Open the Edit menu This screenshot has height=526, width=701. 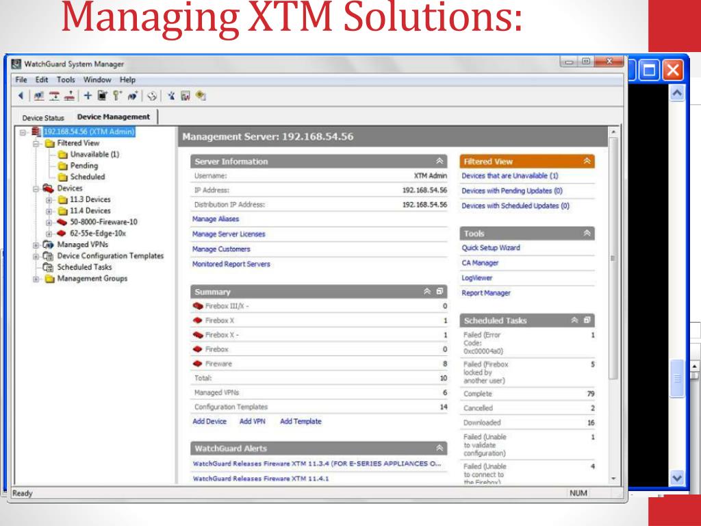pyautogui.click(x=42, y=79)
